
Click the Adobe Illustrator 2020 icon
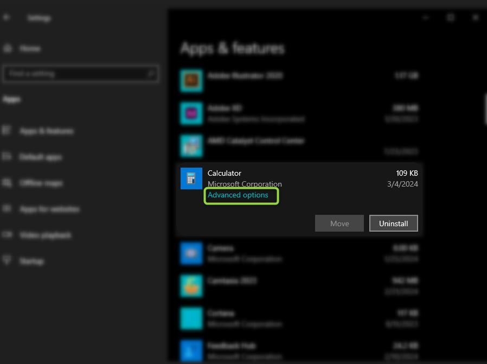191,81
